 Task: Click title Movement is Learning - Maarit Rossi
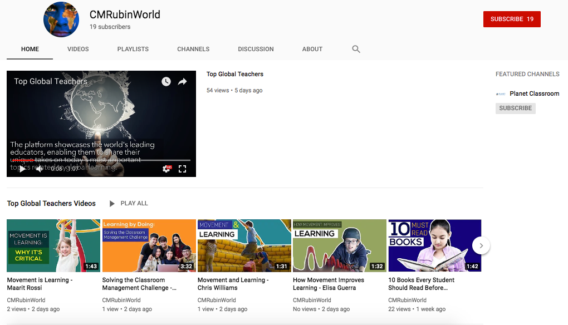tap(40, 284)
